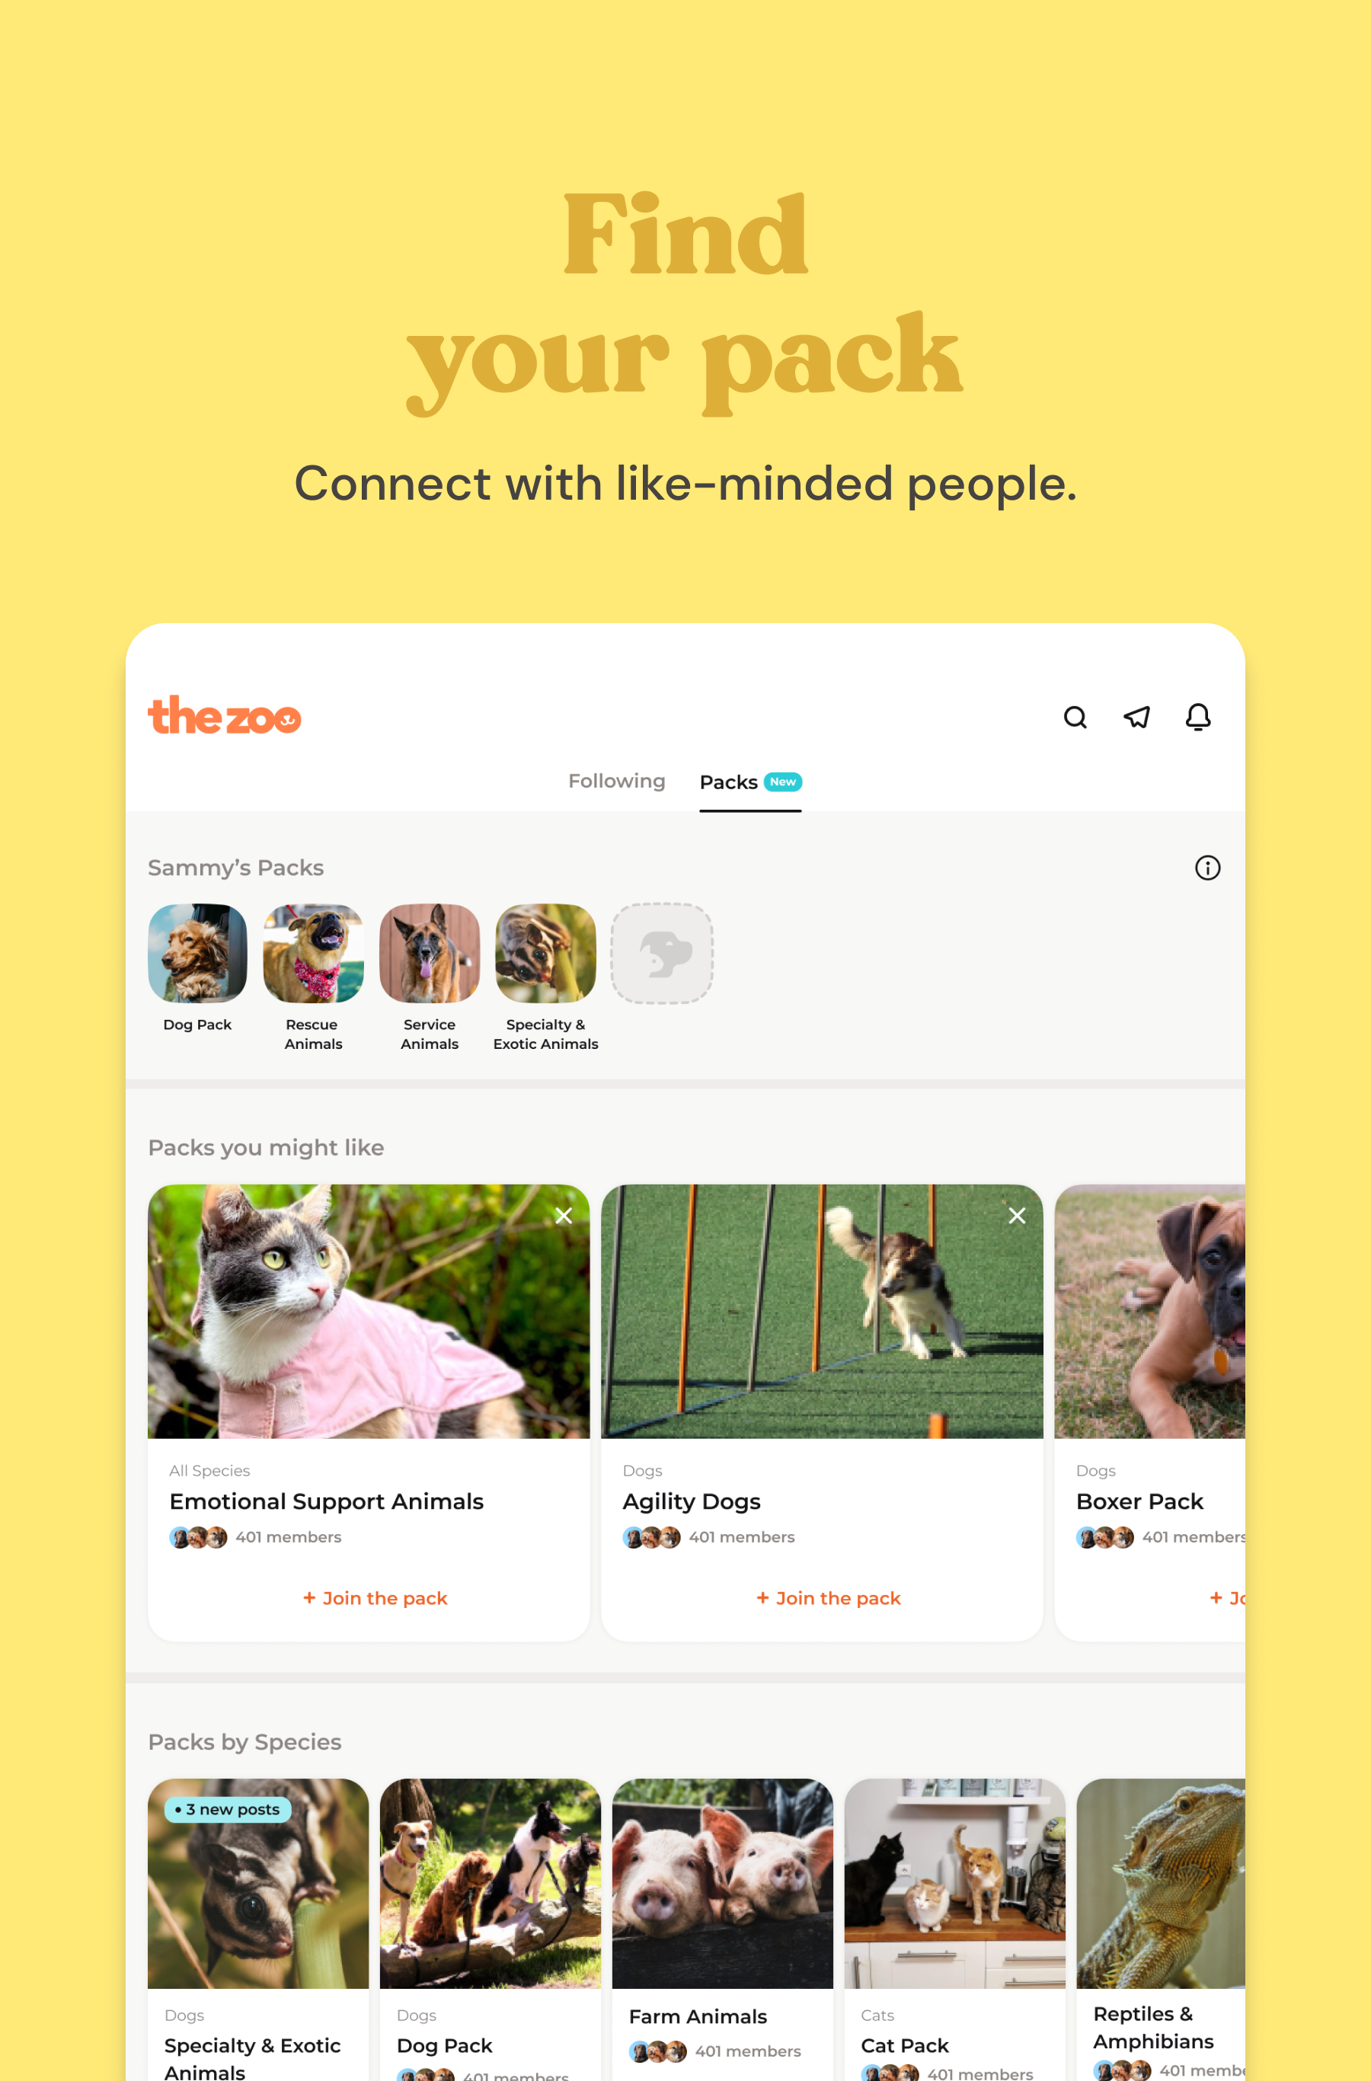Tap the empty add-pack placeholder icon
Viewport: 1371px width, 2081px height.
click(662, 953)
